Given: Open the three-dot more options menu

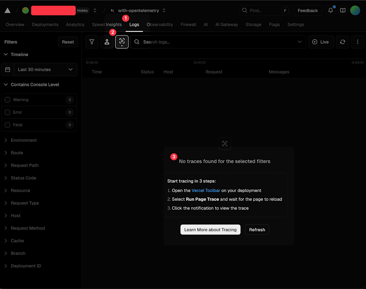Looking at the screenshot, I should [357, 42].
